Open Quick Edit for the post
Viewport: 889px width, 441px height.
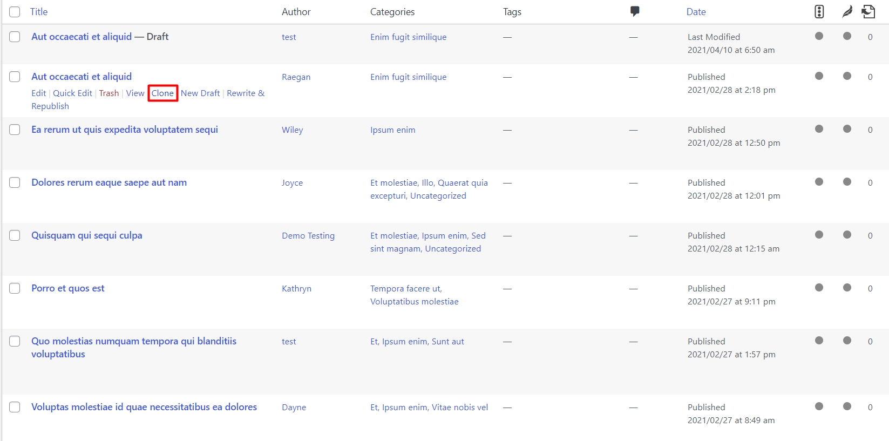[x=72, y=93]
